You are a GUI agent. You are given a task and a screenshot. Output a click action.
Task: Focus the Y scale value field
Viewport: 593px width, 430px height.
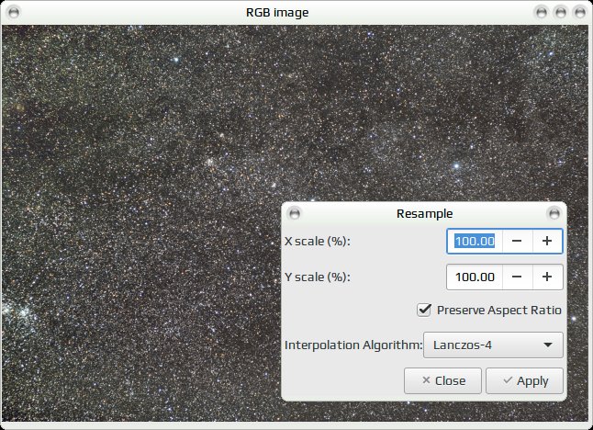[x=475, y=277]
